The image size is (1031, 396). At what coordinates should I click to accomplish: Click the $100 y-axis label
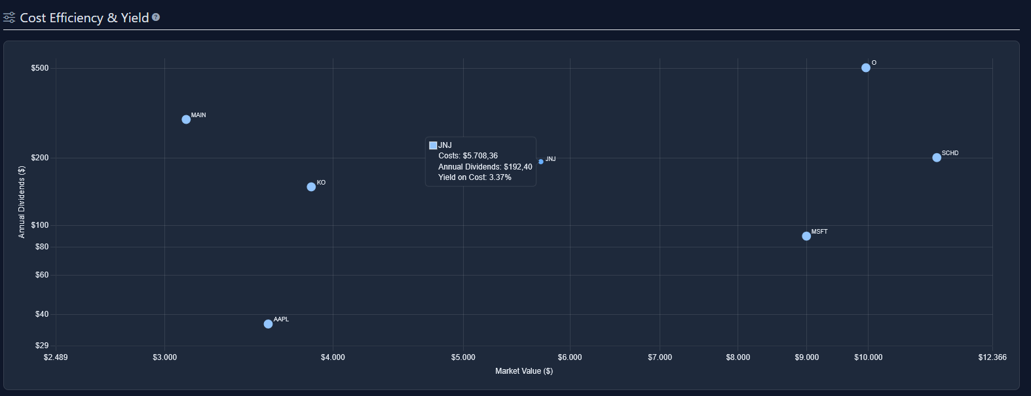tap(40, 225)
